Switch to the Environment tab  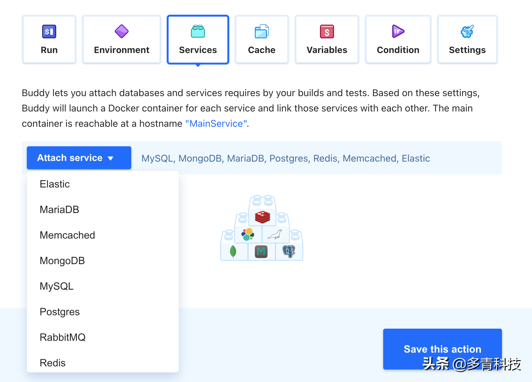coord(122,40)
